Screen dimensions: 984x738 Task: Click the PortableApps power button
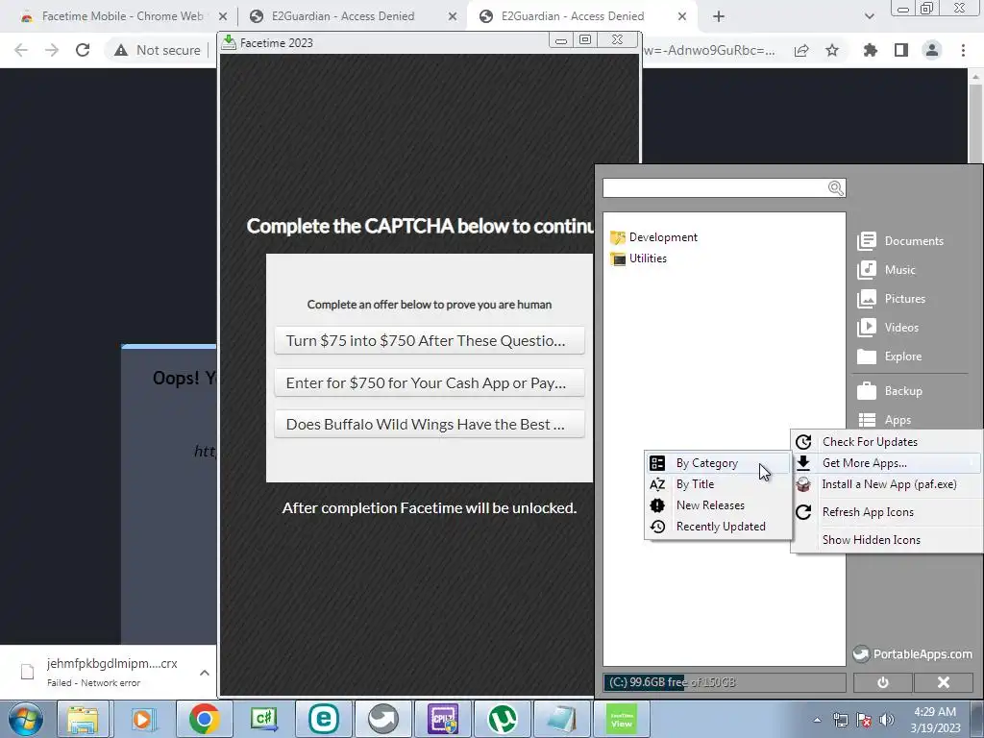coord(882,682)
